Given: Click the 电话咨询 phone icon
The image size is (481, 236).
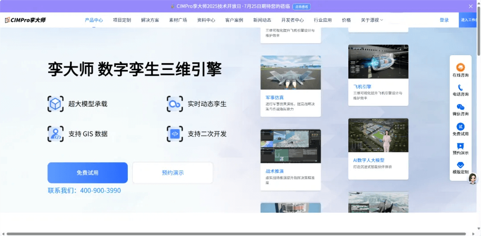Looking at the screenshot, I should click(x=461, y=88).
